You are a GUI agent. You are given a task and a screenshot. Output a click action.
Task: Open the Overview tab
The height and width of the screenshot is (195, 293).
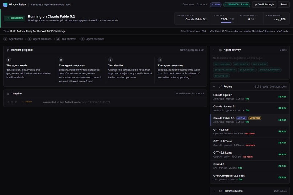(188, 4)
